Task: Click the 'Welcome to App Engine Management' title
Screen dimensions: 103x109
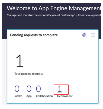Action: 54,8
